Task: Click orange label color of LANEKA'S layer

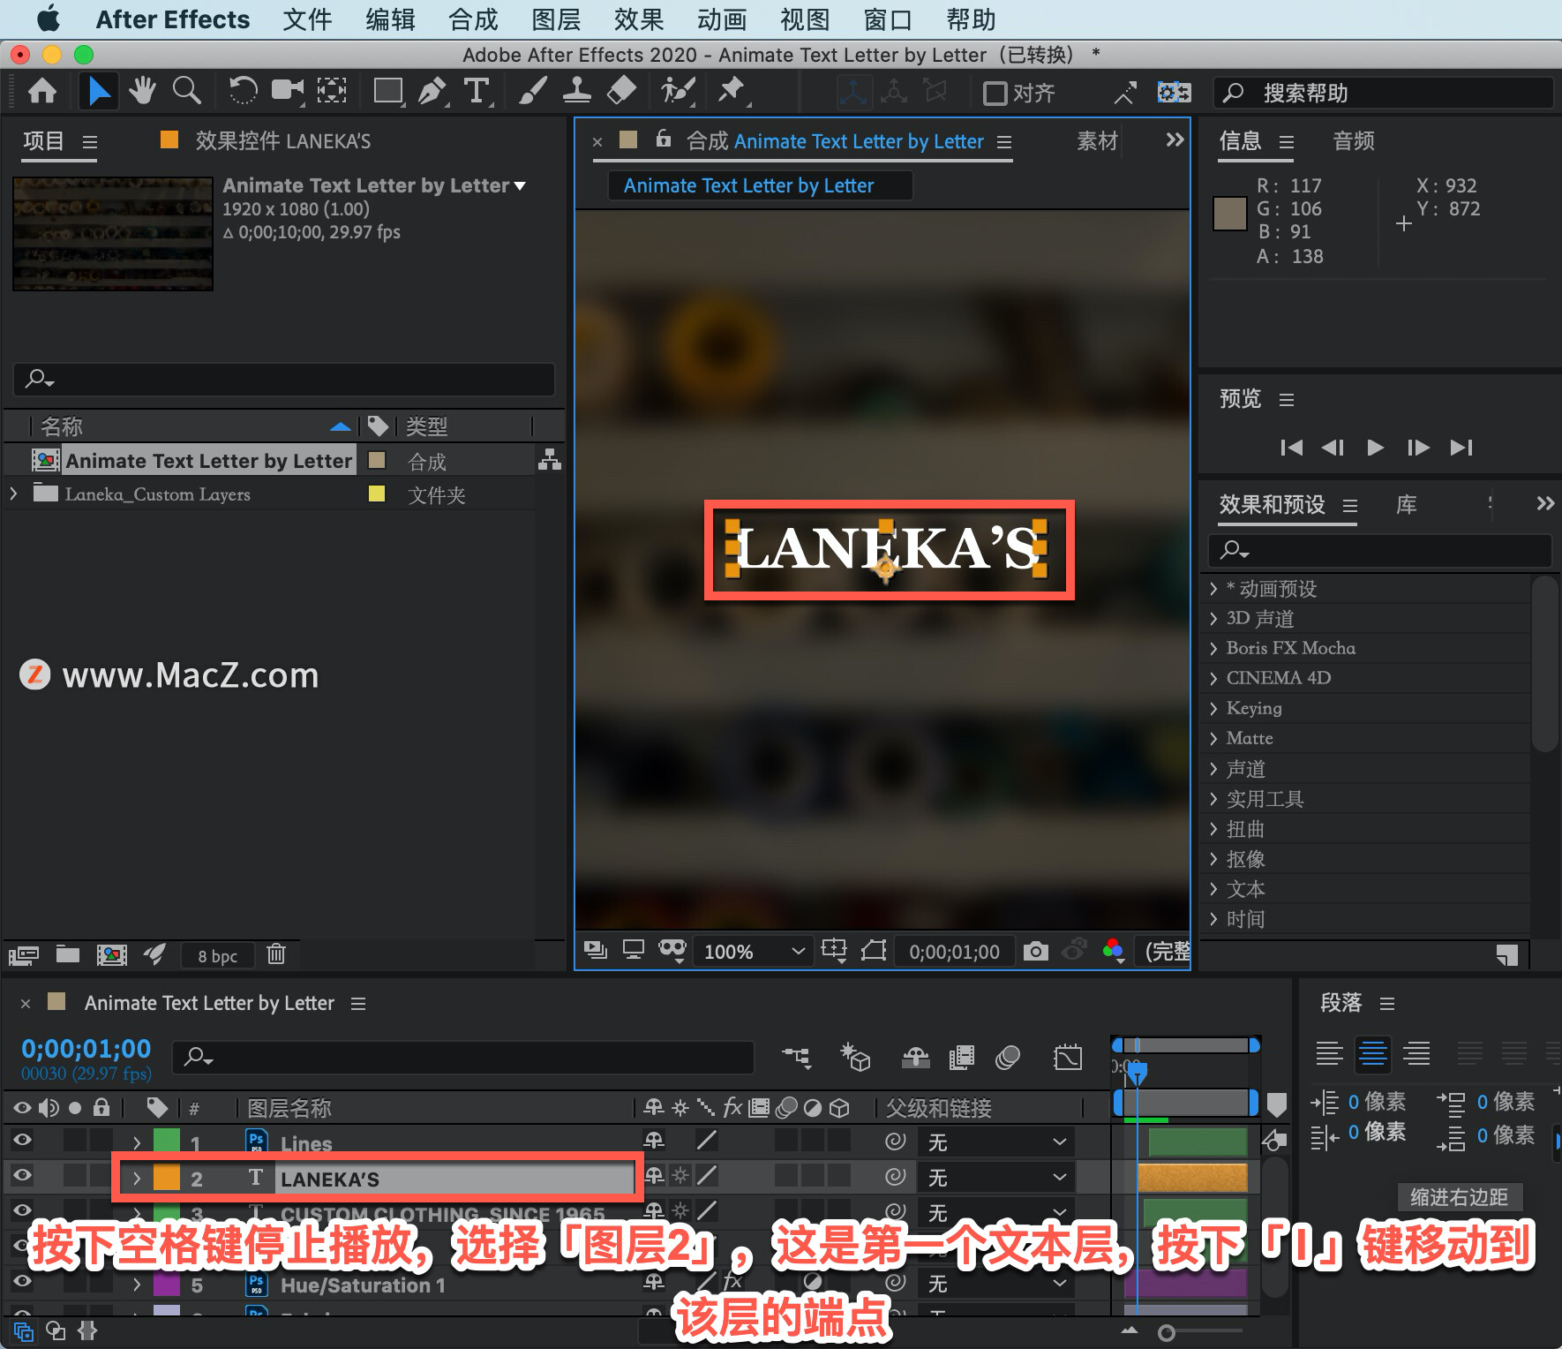Action: (x=167, y=1179)
